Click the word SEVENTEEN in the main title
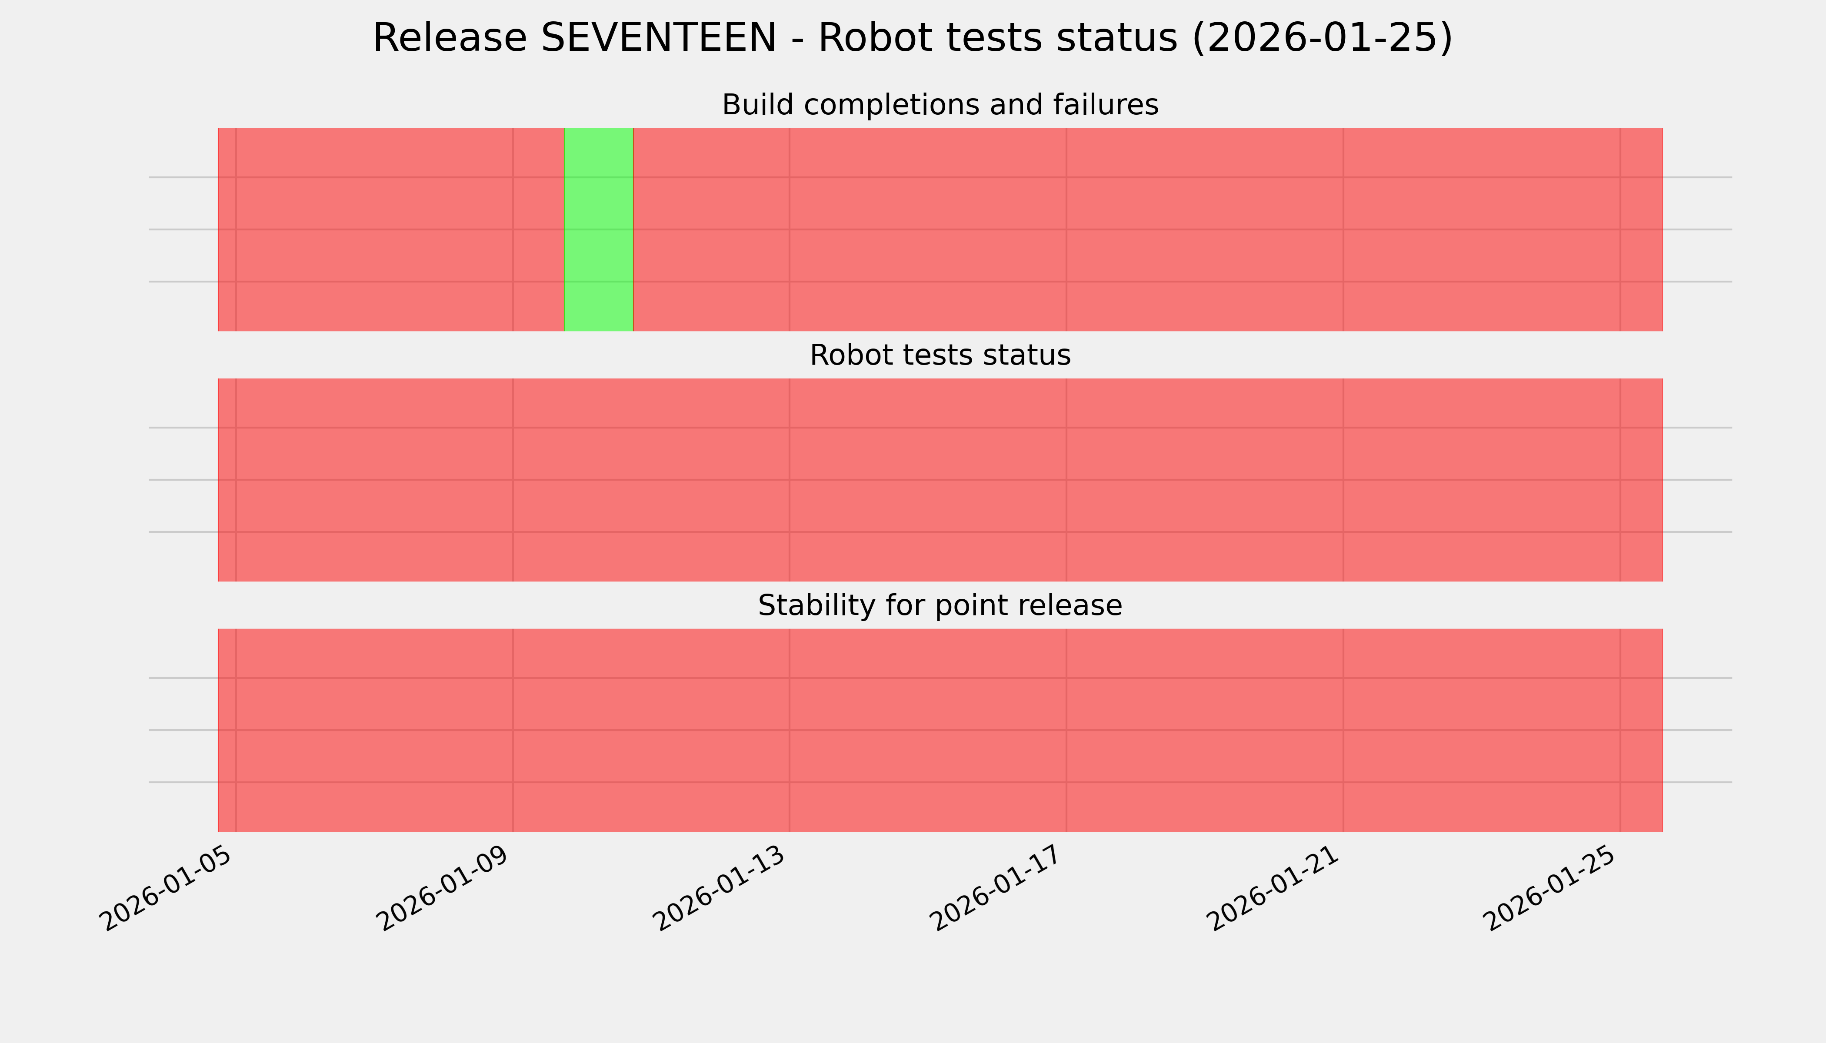1826x1043 pixels. pos(658,38)
